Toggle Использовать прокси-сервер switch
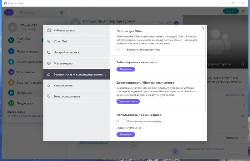 (121, 121)
